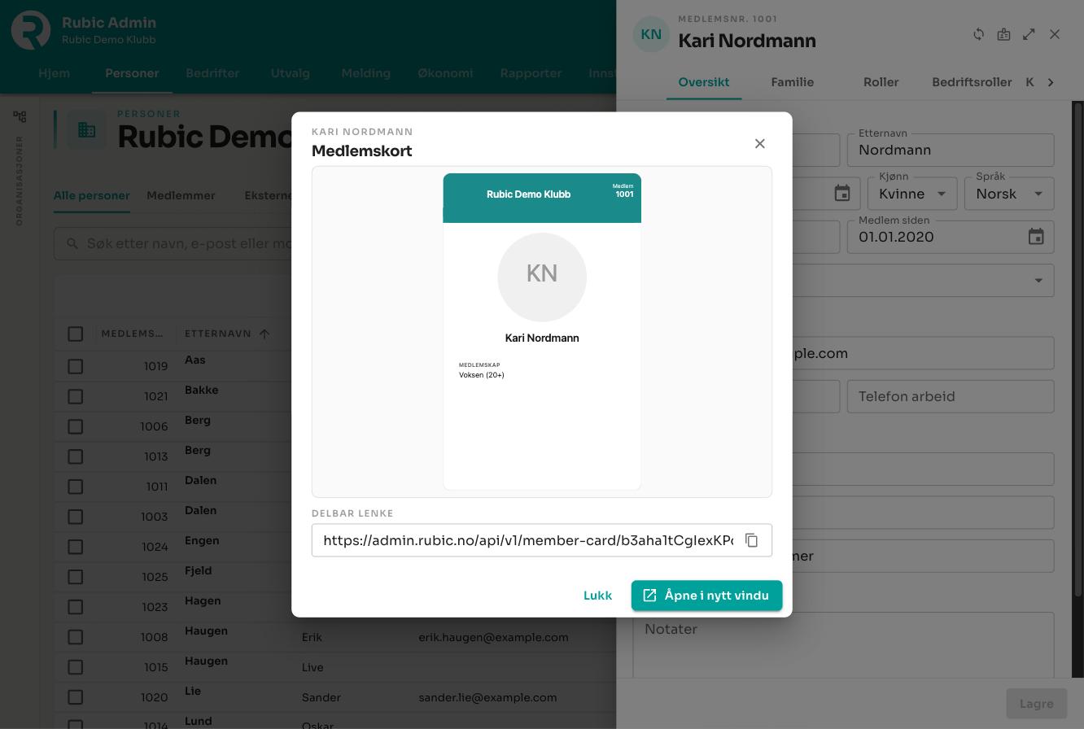
Task: Click the Telefon arbeid field
Action: click(951, 396)
